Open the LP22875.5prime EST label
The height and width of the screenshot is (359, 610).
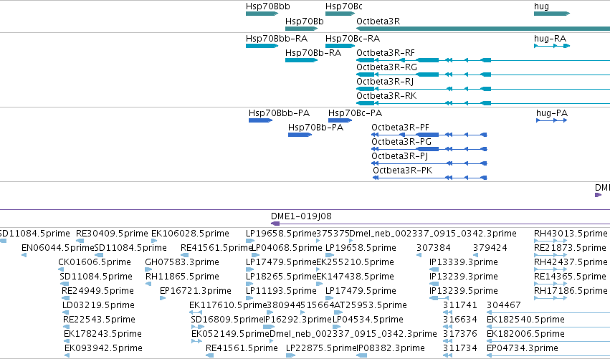tap(321, 348)
